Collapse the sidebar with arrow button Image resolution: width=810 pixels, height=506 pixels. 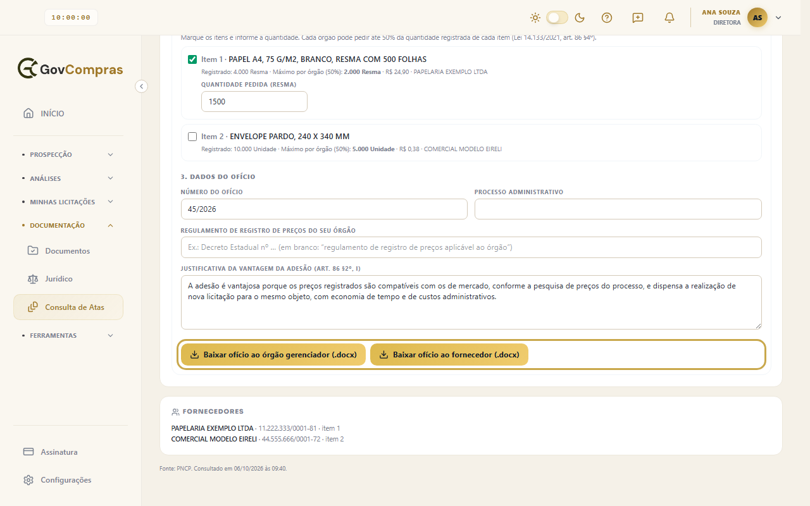(x=142, y=86)
